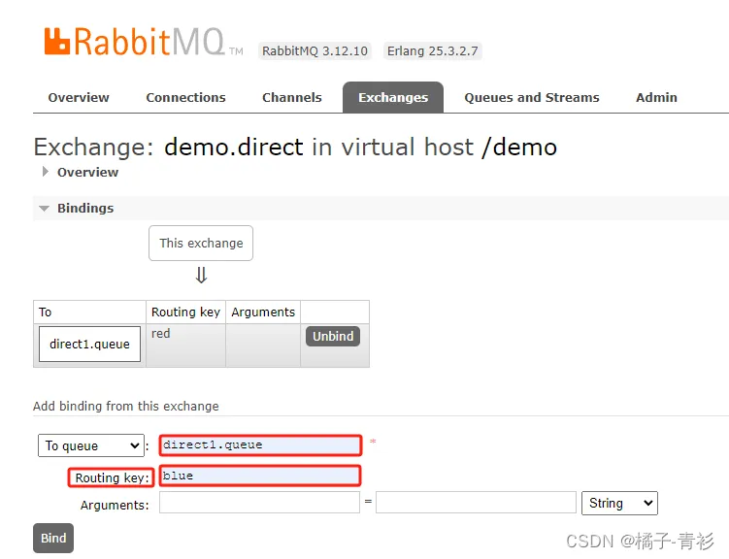Select the Exchanges tab
Viewport: 729px width, 559px height.
[393, 98]
